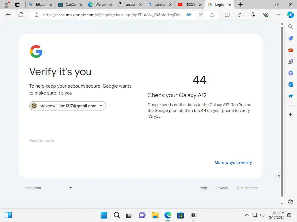Switch to the success document tab

[x=130, y=5]
